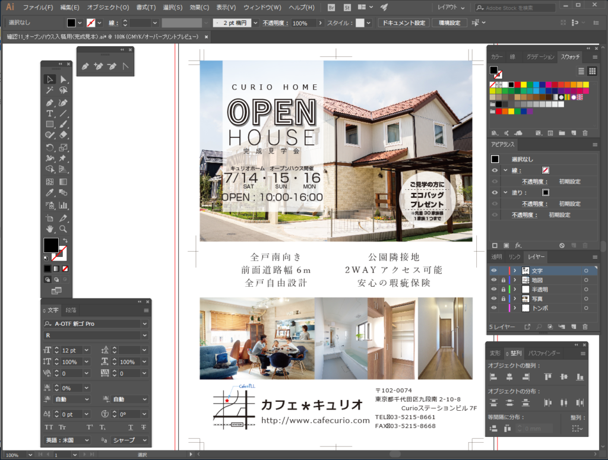
Task: Unlock the 地図 layer lock
Action: (x=503, y=280)
